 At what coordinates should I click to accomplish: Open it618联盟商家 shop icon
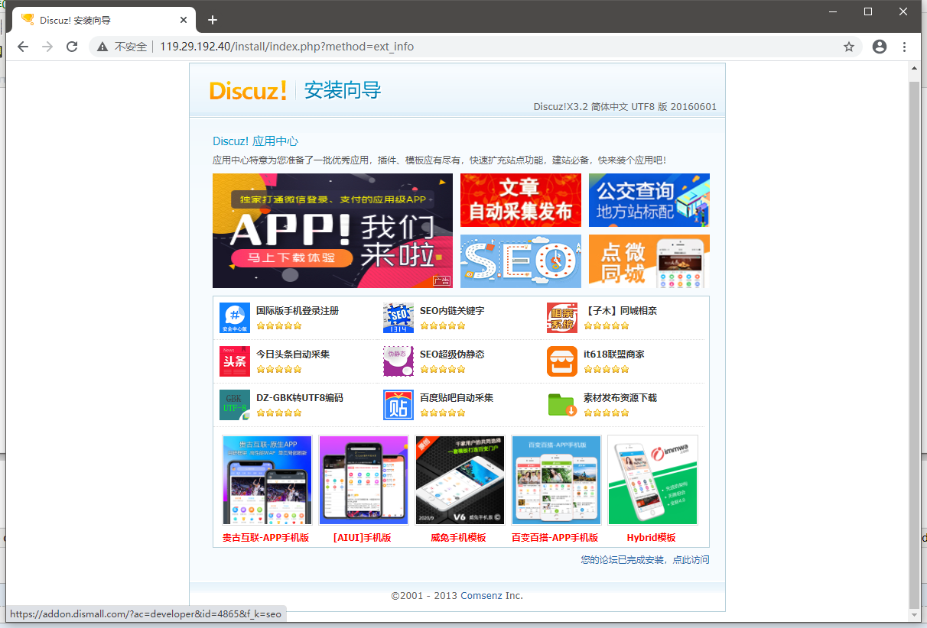click(x=562, y=361)
